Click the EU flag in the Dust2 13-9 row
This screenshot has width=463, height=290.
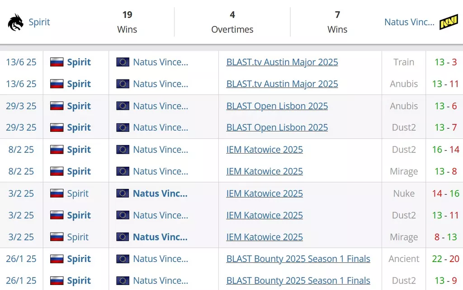coord(123,281)
